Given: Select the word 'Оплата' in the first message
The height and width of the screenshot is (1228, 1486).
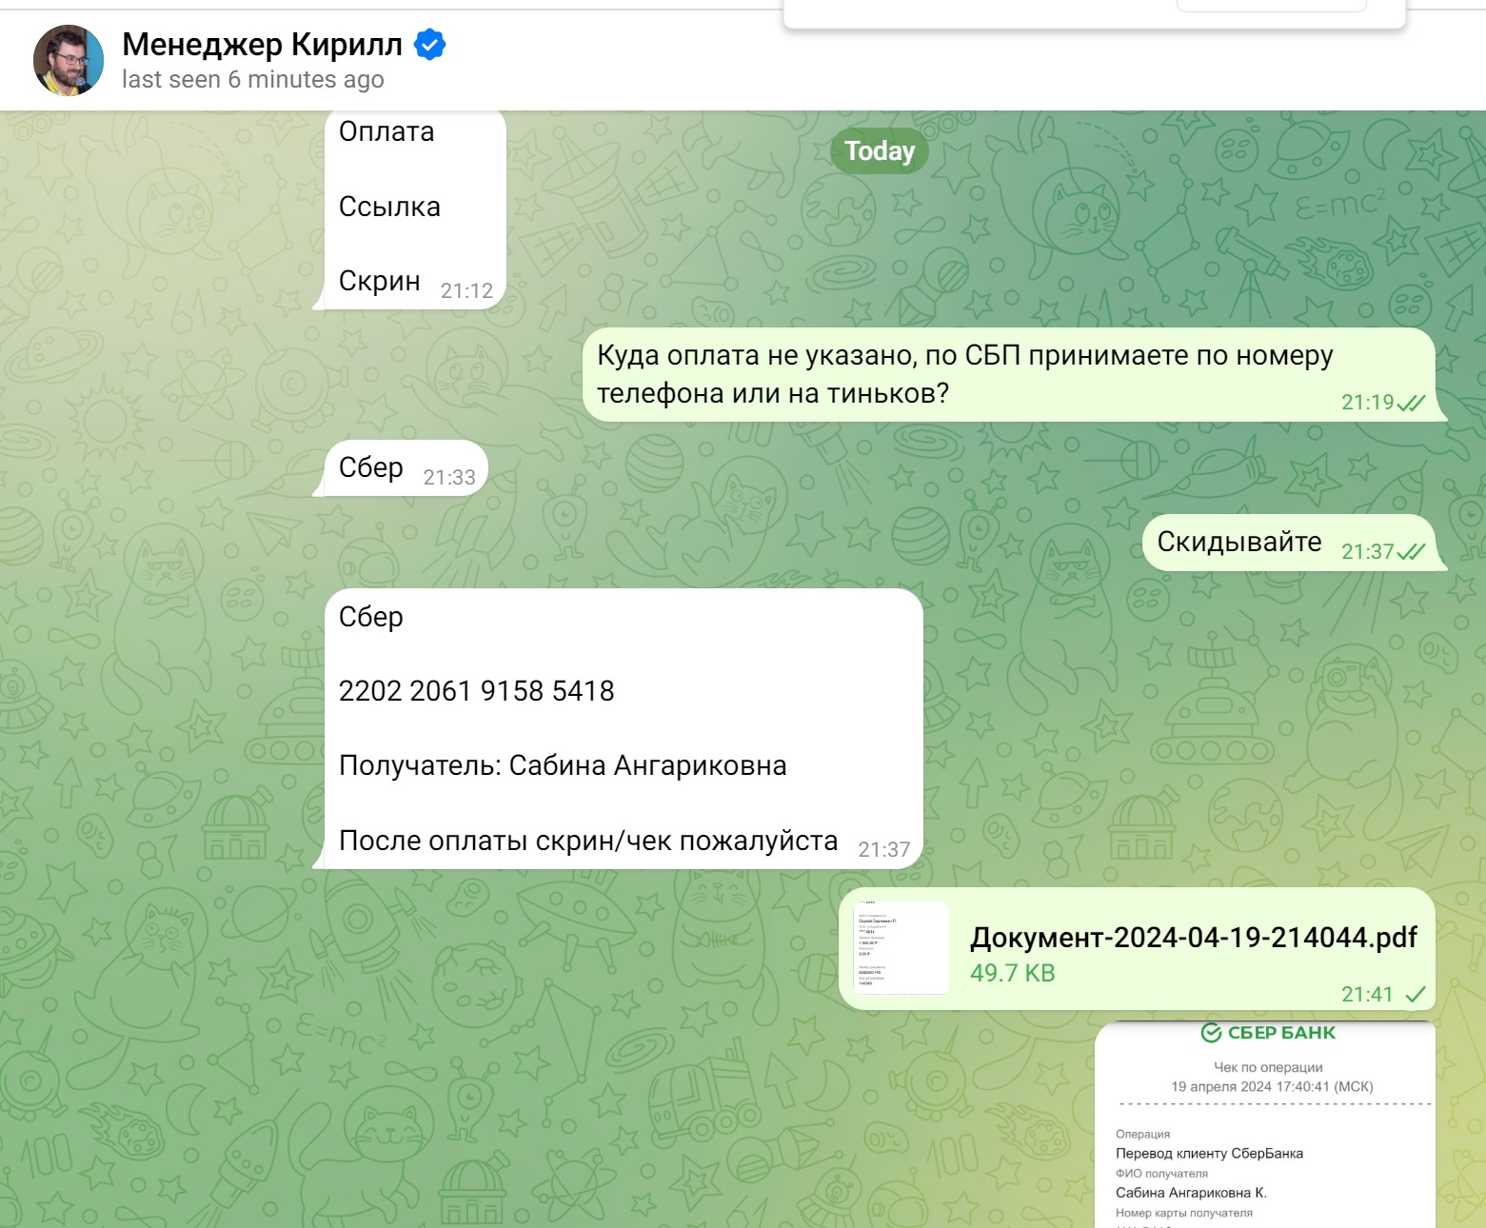Looking at the screenshot, I should [x=386, y=131].
